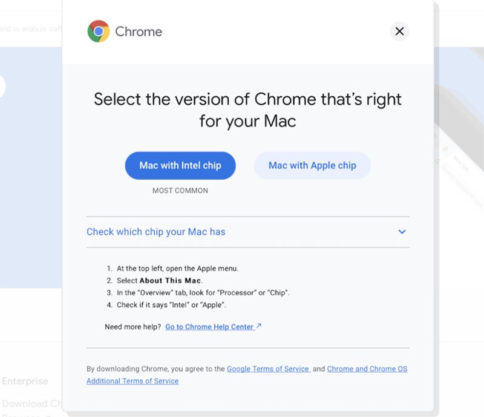The image size is (484, 417).
Task: Click the MOST COMMON label
Action: [x=180, y=191]
